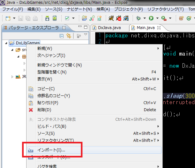Click the 'package' keyword in editor line 1
Viewport: 195px width, 168px height.
coord(117,36)
